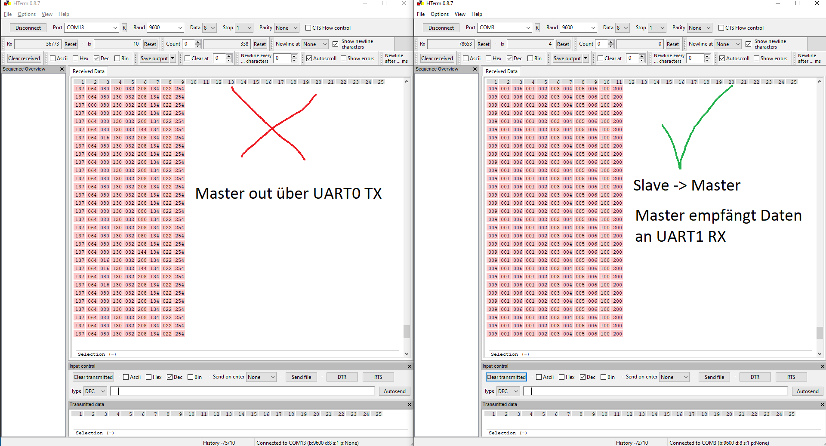
Task: Enable Hex display in left window toolbar
Action: tap(76, 58)
